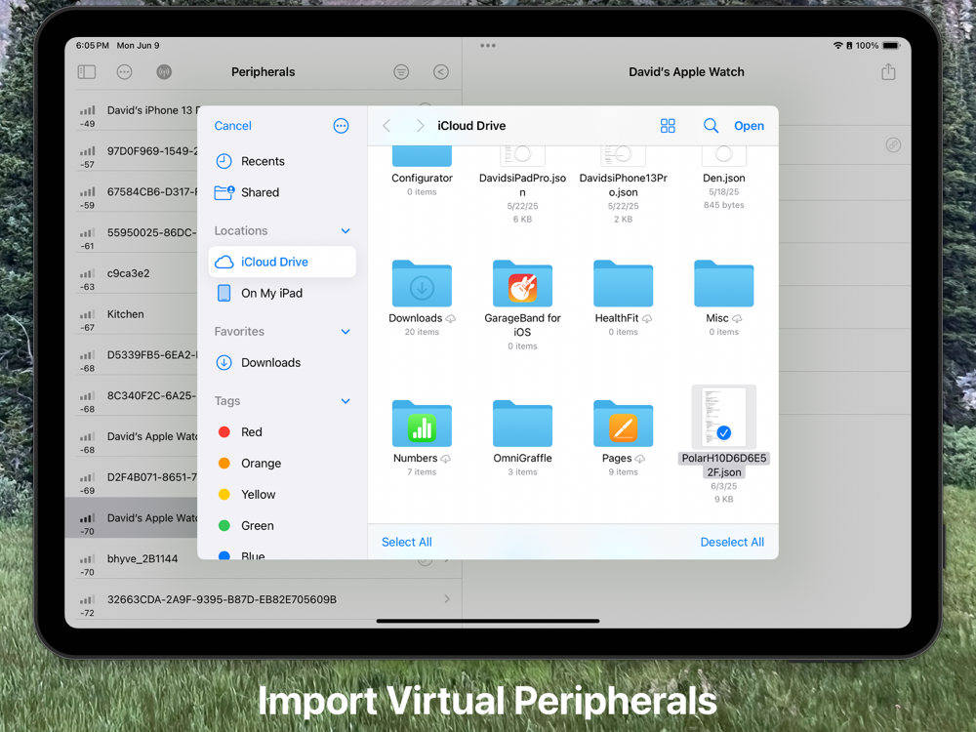Filter by the Red tag

[282, 432]
